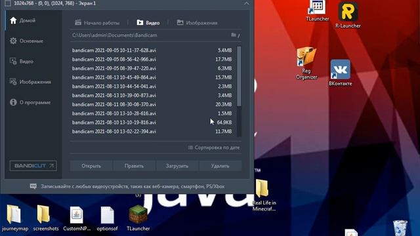This screenshot has height=236, width=420.
Task: Open the journeymap folder on desktop
Action: coord(14,218)
